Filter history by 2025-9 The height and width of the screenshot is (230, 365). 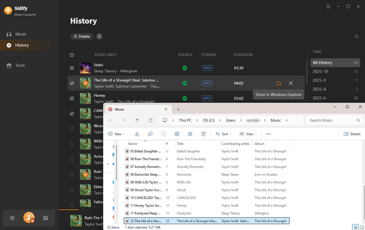coord(335,80)
